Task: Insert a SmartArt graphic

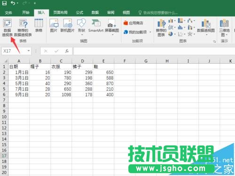Action: 96,26
